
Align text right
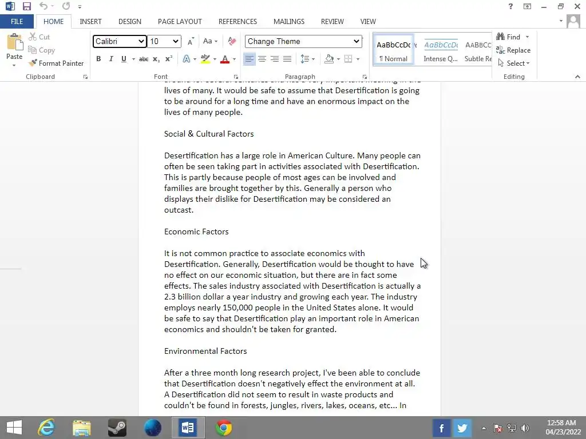click(x=275, y=59)
